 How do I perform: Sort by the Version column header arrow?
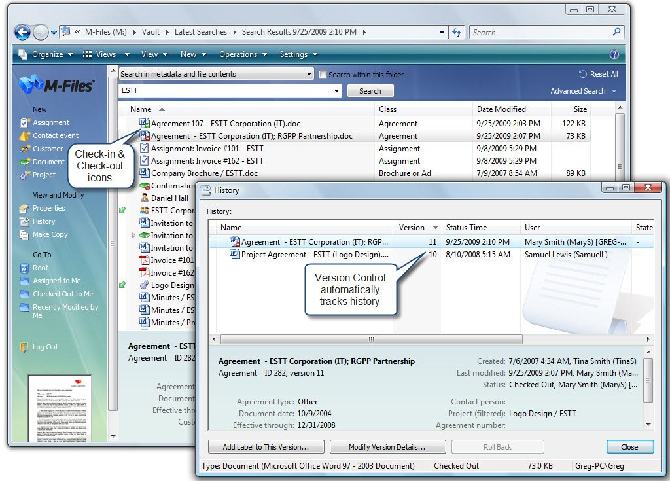[435, 228]
